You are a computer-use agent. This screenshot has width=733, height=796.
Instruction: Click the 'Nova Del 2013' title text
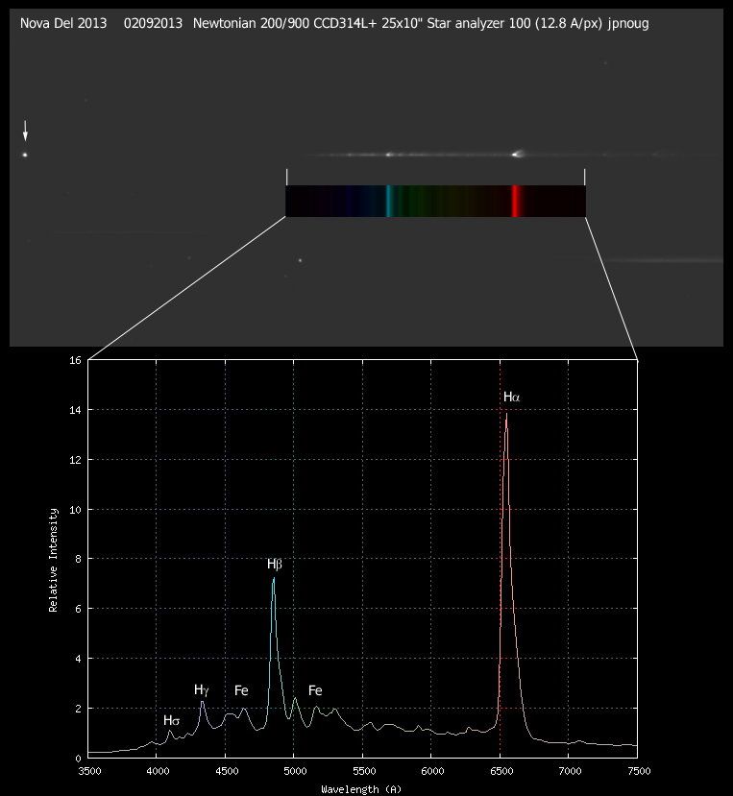tap(63, 23)
